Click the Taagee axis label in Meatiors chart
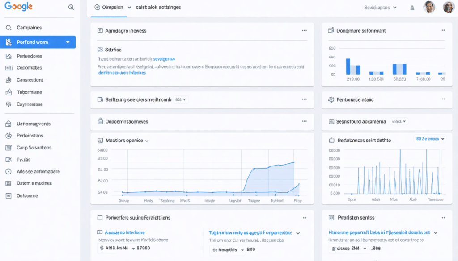The image size is (458, 261). click(x=254, y=201)
